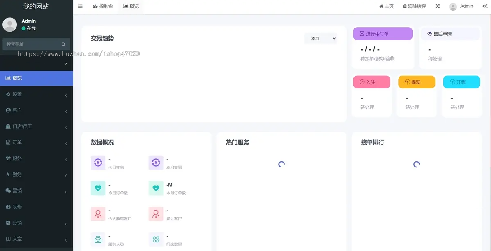Expand the 文章 submenu arrow
491x251 pixels.
click(66, 240)
